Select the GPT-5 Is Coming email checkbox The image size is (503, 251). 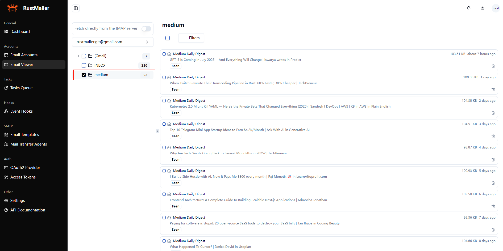pos(164,54)
